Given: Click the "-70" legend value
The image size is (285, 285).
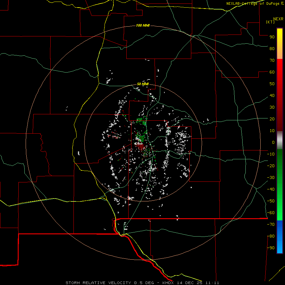Looking at the screenshot, I should tap(271, 225).
